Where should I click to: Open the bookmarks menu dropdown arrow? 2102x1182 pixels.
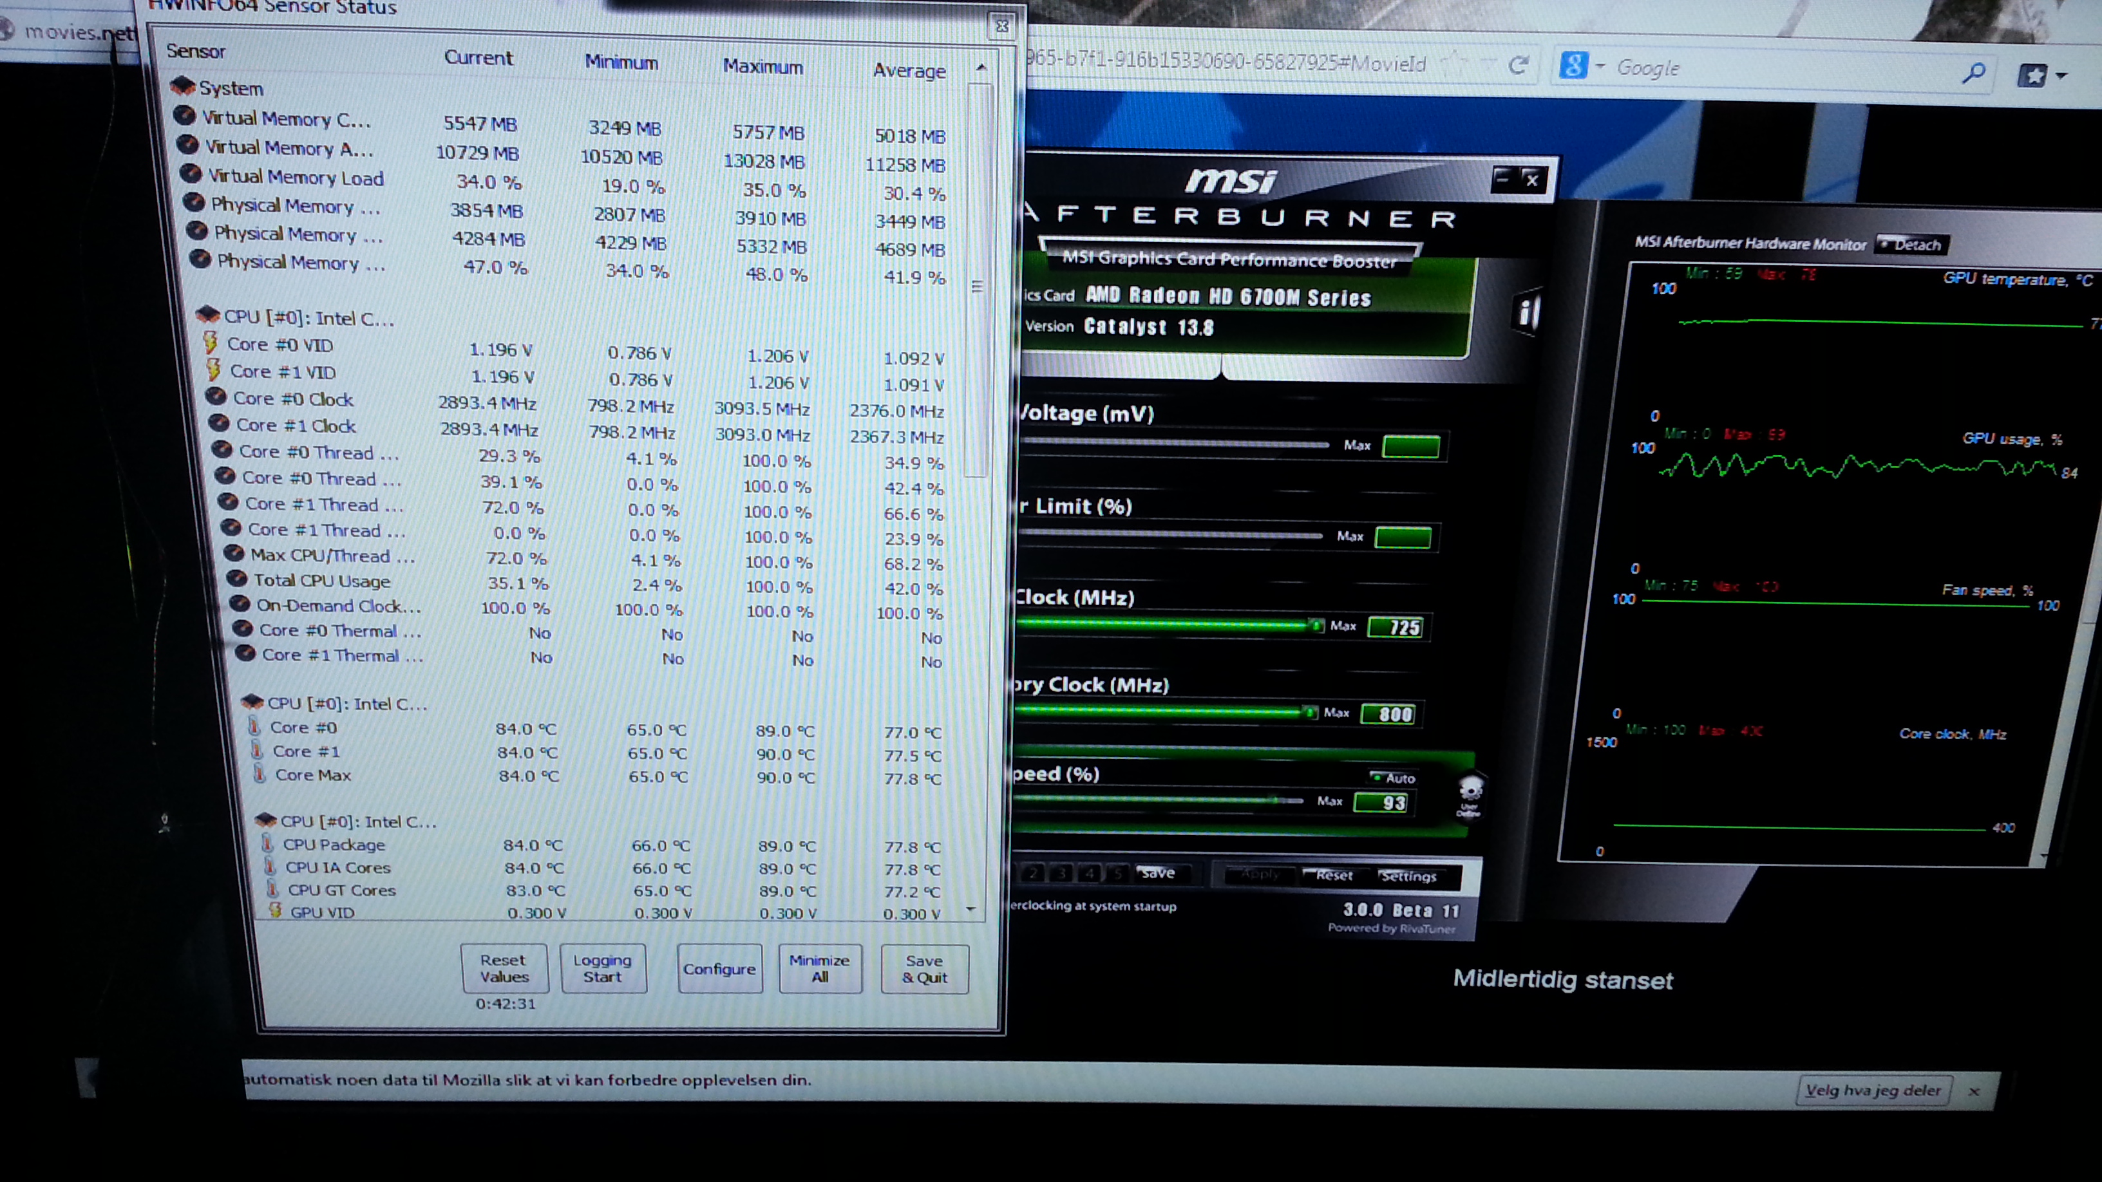(x=2062, y=76)
